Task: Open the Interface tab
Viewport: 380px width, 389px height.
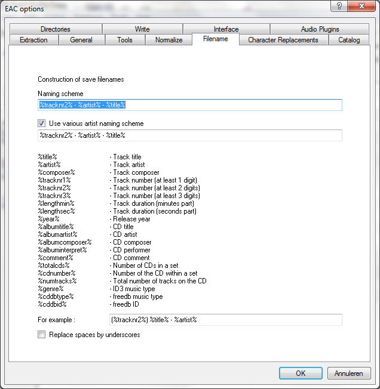Action: coord(226,29)
